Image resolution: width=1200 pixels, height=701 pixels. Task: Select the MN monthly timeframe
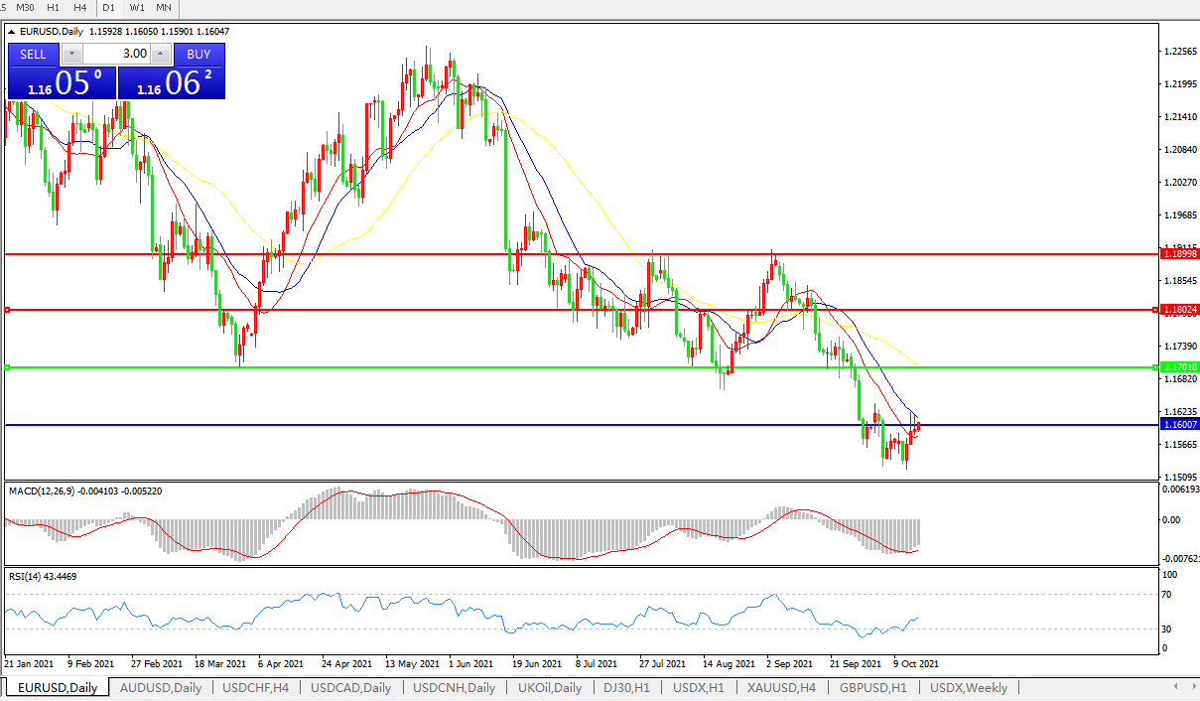pyautogui.click(x=164, y=8)
